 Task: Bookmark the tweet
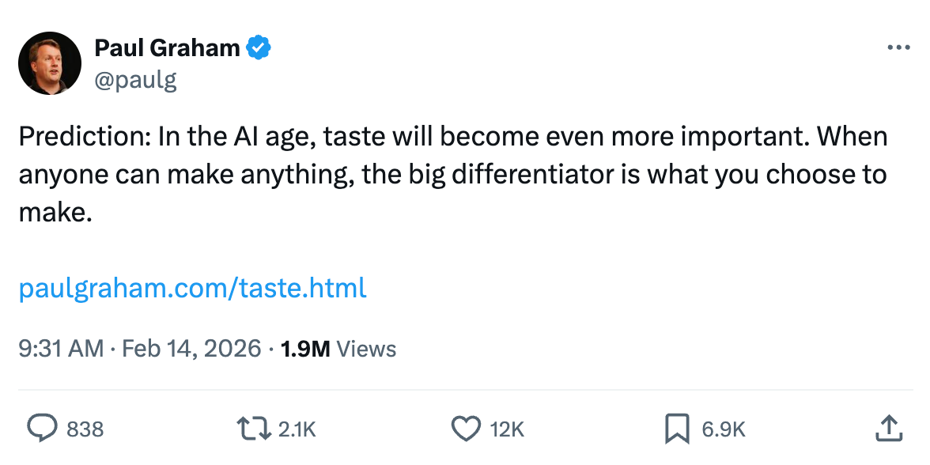[679, 429]
